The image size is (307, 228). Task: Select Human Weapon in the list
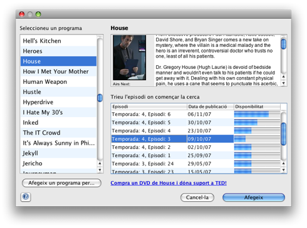click(x=58, y=81)
